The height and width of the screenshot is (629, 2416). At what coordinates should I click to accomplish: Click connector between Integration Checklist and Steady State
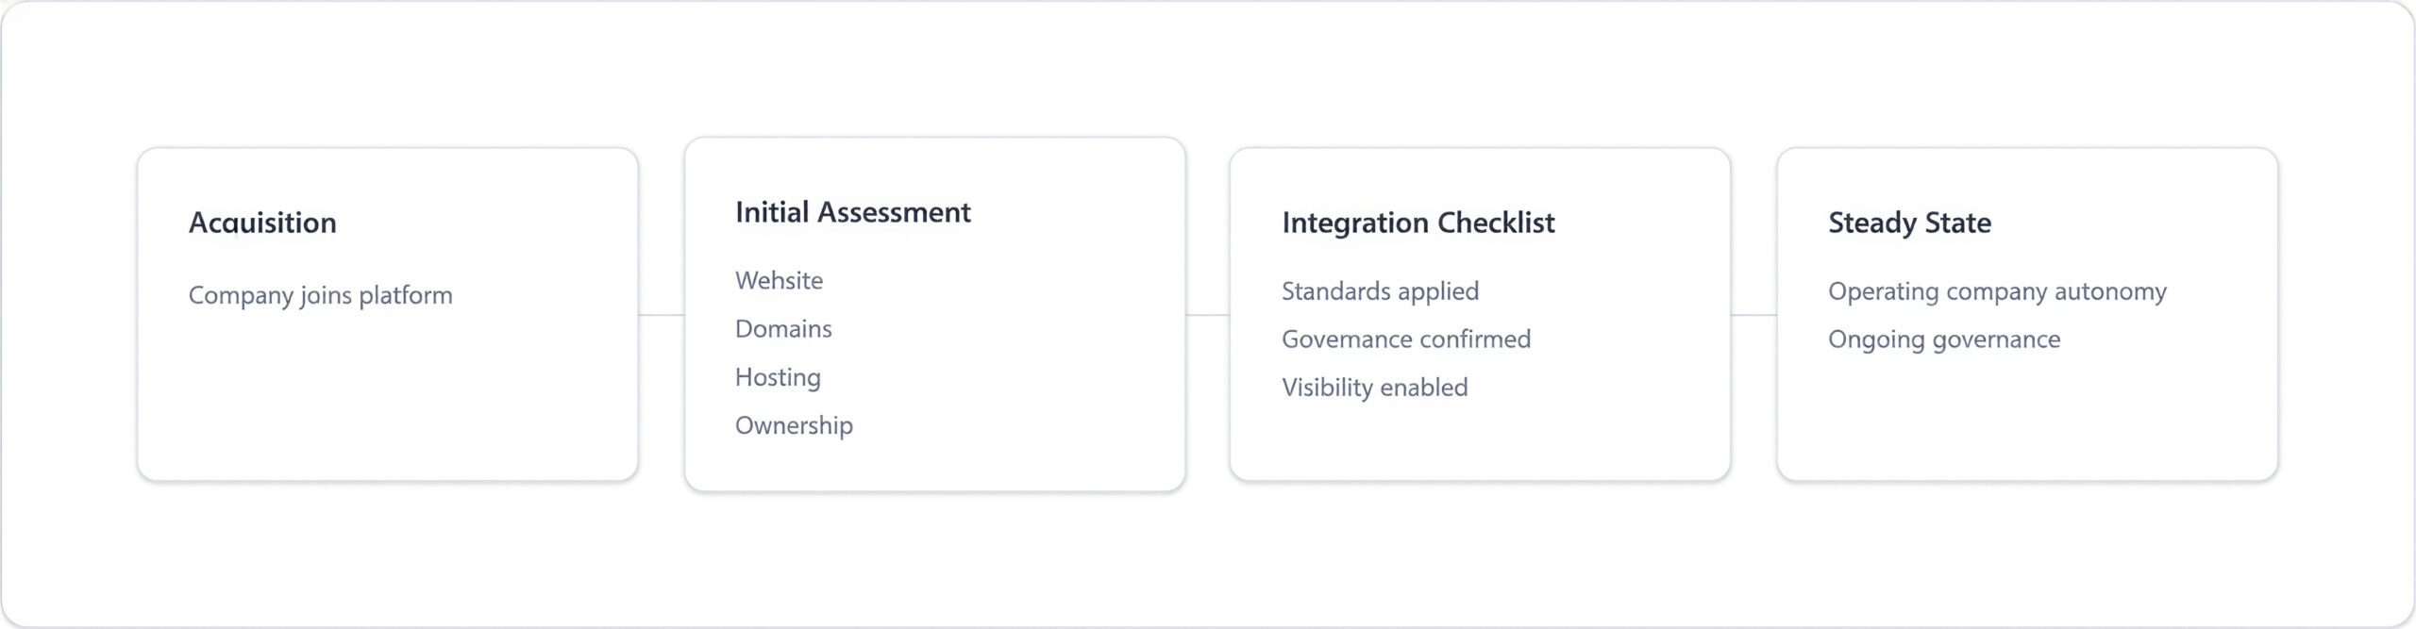(x=1753, y=315)
